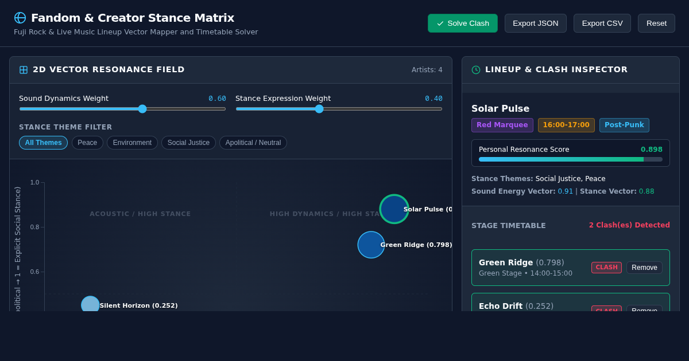Click the Stance Vector 0.88 value

[x=647, y=191]
